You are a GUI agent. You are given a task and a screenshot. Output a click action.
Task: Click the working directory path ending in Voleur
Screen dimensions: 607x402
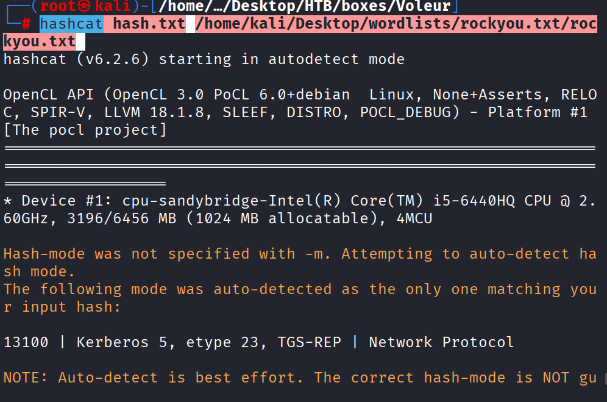coord(304,7)
